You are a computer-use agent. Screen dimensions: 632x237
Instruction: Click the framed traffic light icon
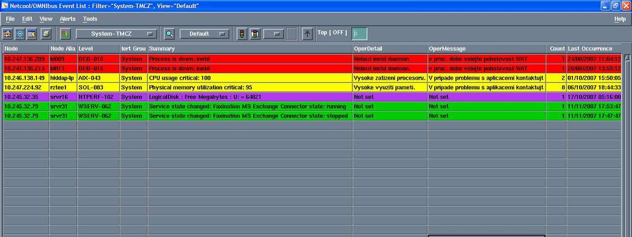(255, 34)
